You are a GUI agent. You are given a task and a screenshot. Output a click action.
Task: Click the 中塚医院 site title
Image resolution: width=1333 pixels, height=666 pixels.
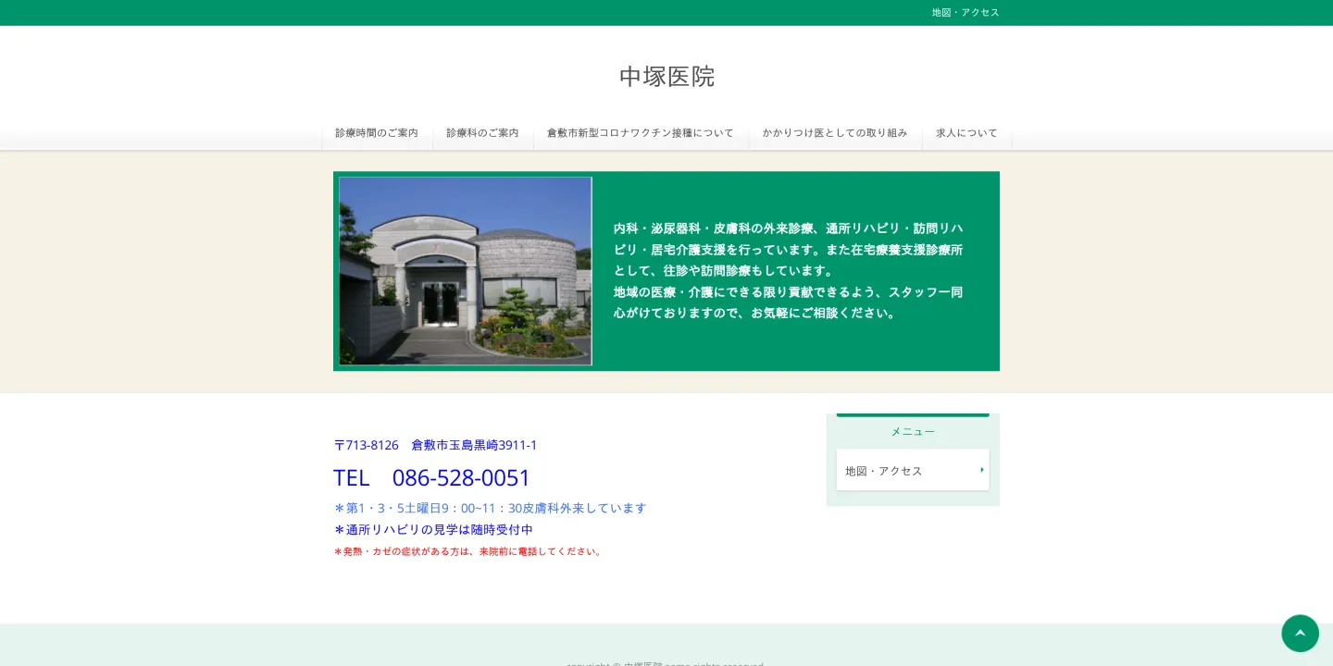click(666, 76)
